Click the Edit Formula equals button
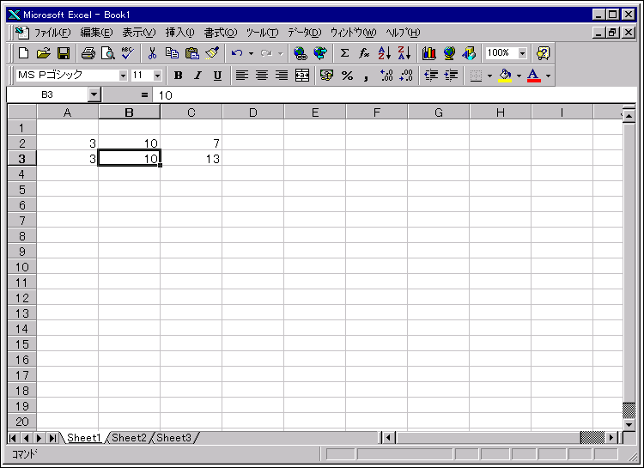The height and width of the screenshot is (468, 644). [144, 95]
